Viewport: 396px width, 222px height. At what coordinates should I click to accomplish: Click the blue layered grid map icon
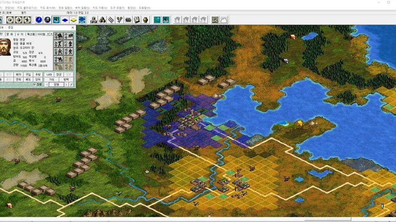tap(82, 20)
